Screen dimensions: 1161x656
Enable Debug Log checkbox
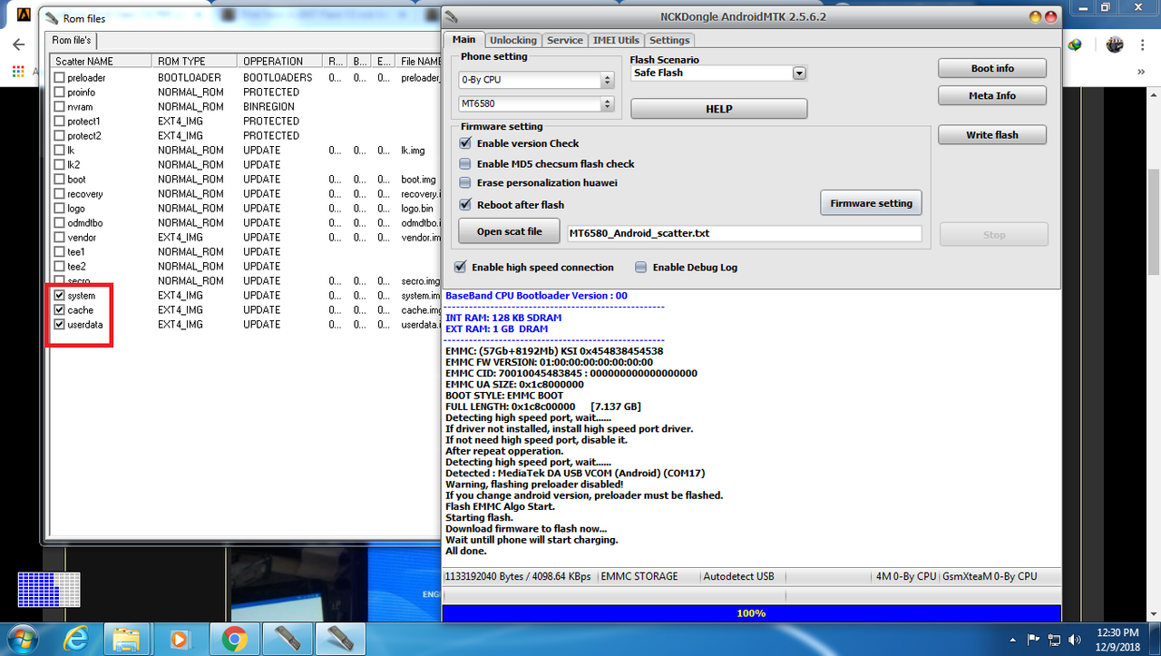[641, 268]
